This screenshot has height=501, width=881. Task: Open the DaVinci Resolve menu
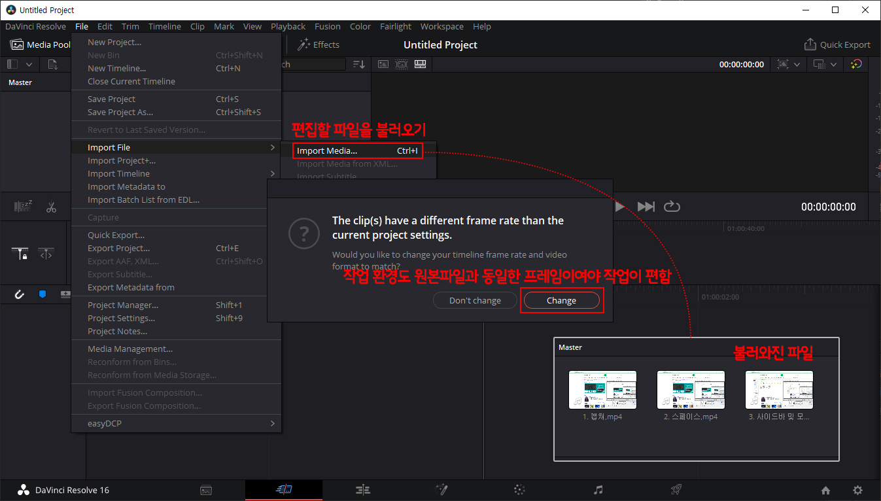pos(36,26)
